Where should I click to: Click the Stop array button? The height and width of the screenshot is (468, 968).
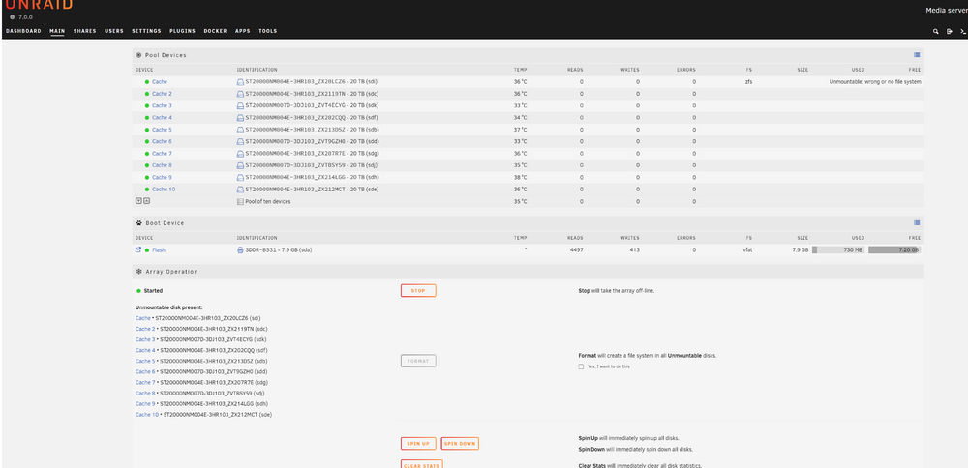pyautogui.click(x=418, y=290)
